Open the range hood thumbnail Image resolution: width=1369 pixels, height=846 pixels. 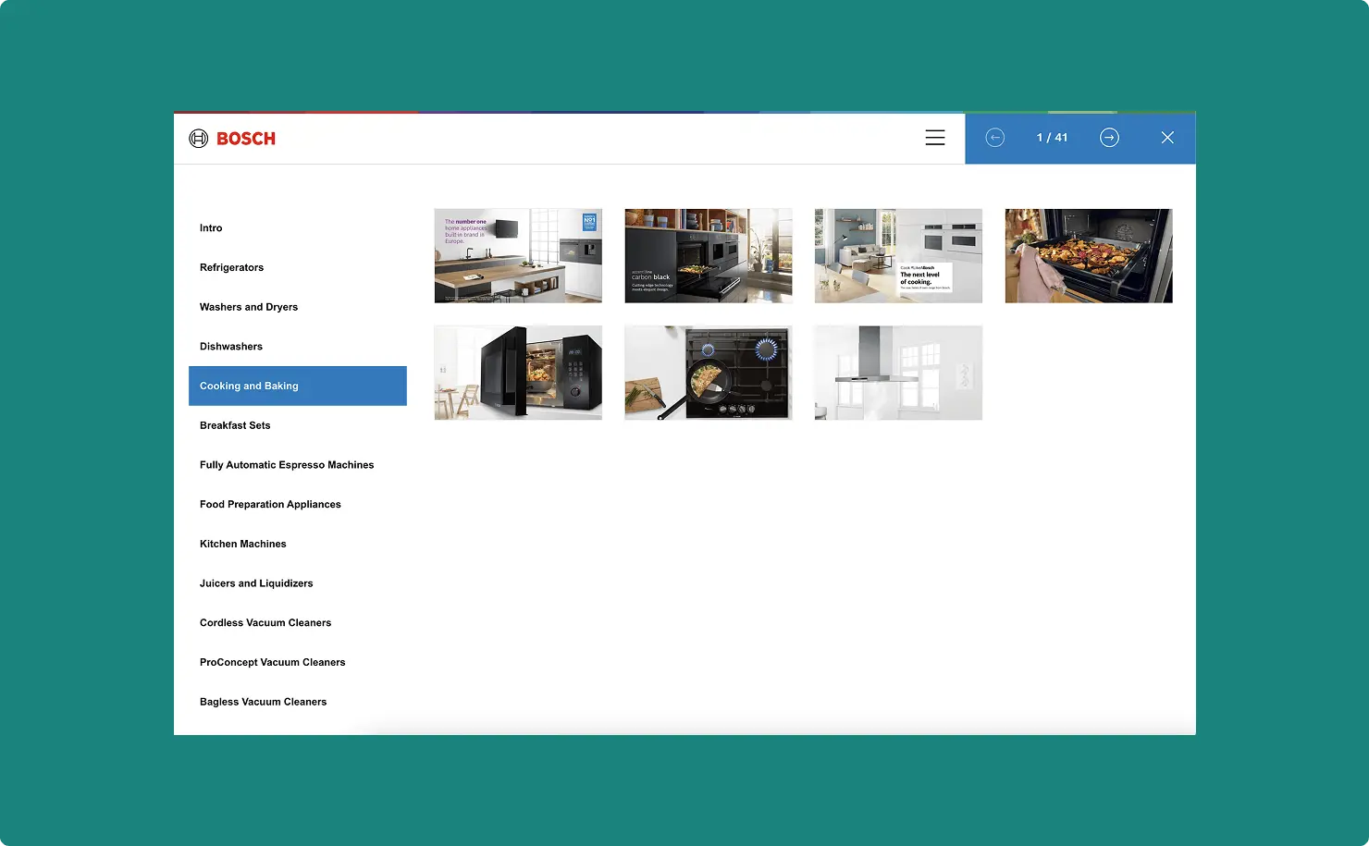coord(898,373)
